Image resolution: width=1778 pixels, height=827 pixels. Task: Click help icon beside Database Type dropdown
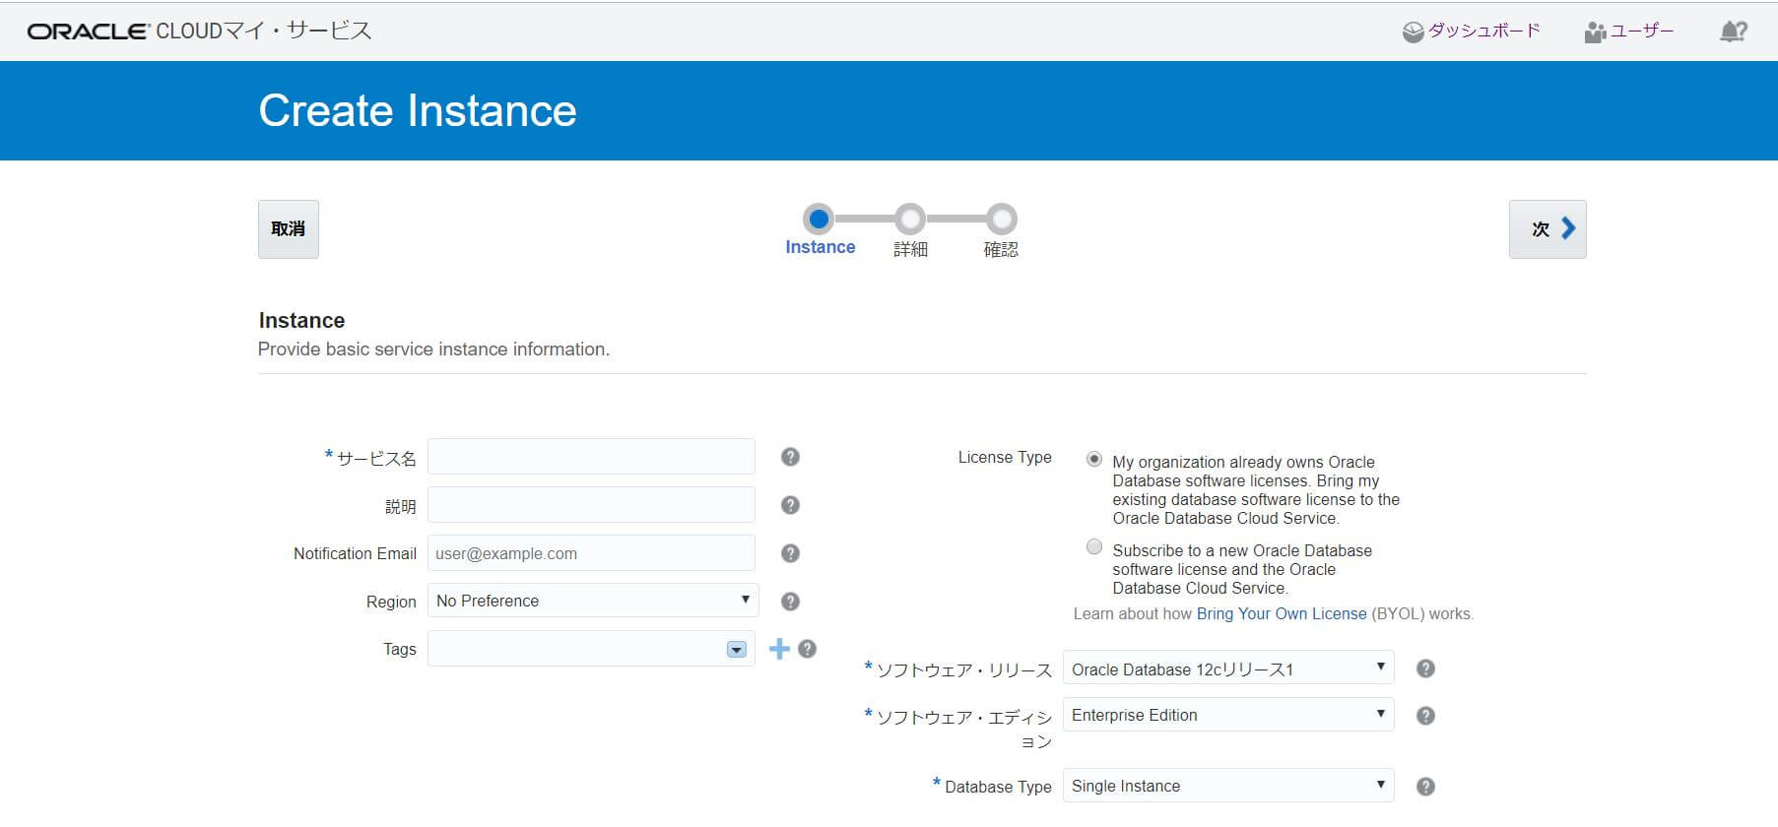[1425, 787]
